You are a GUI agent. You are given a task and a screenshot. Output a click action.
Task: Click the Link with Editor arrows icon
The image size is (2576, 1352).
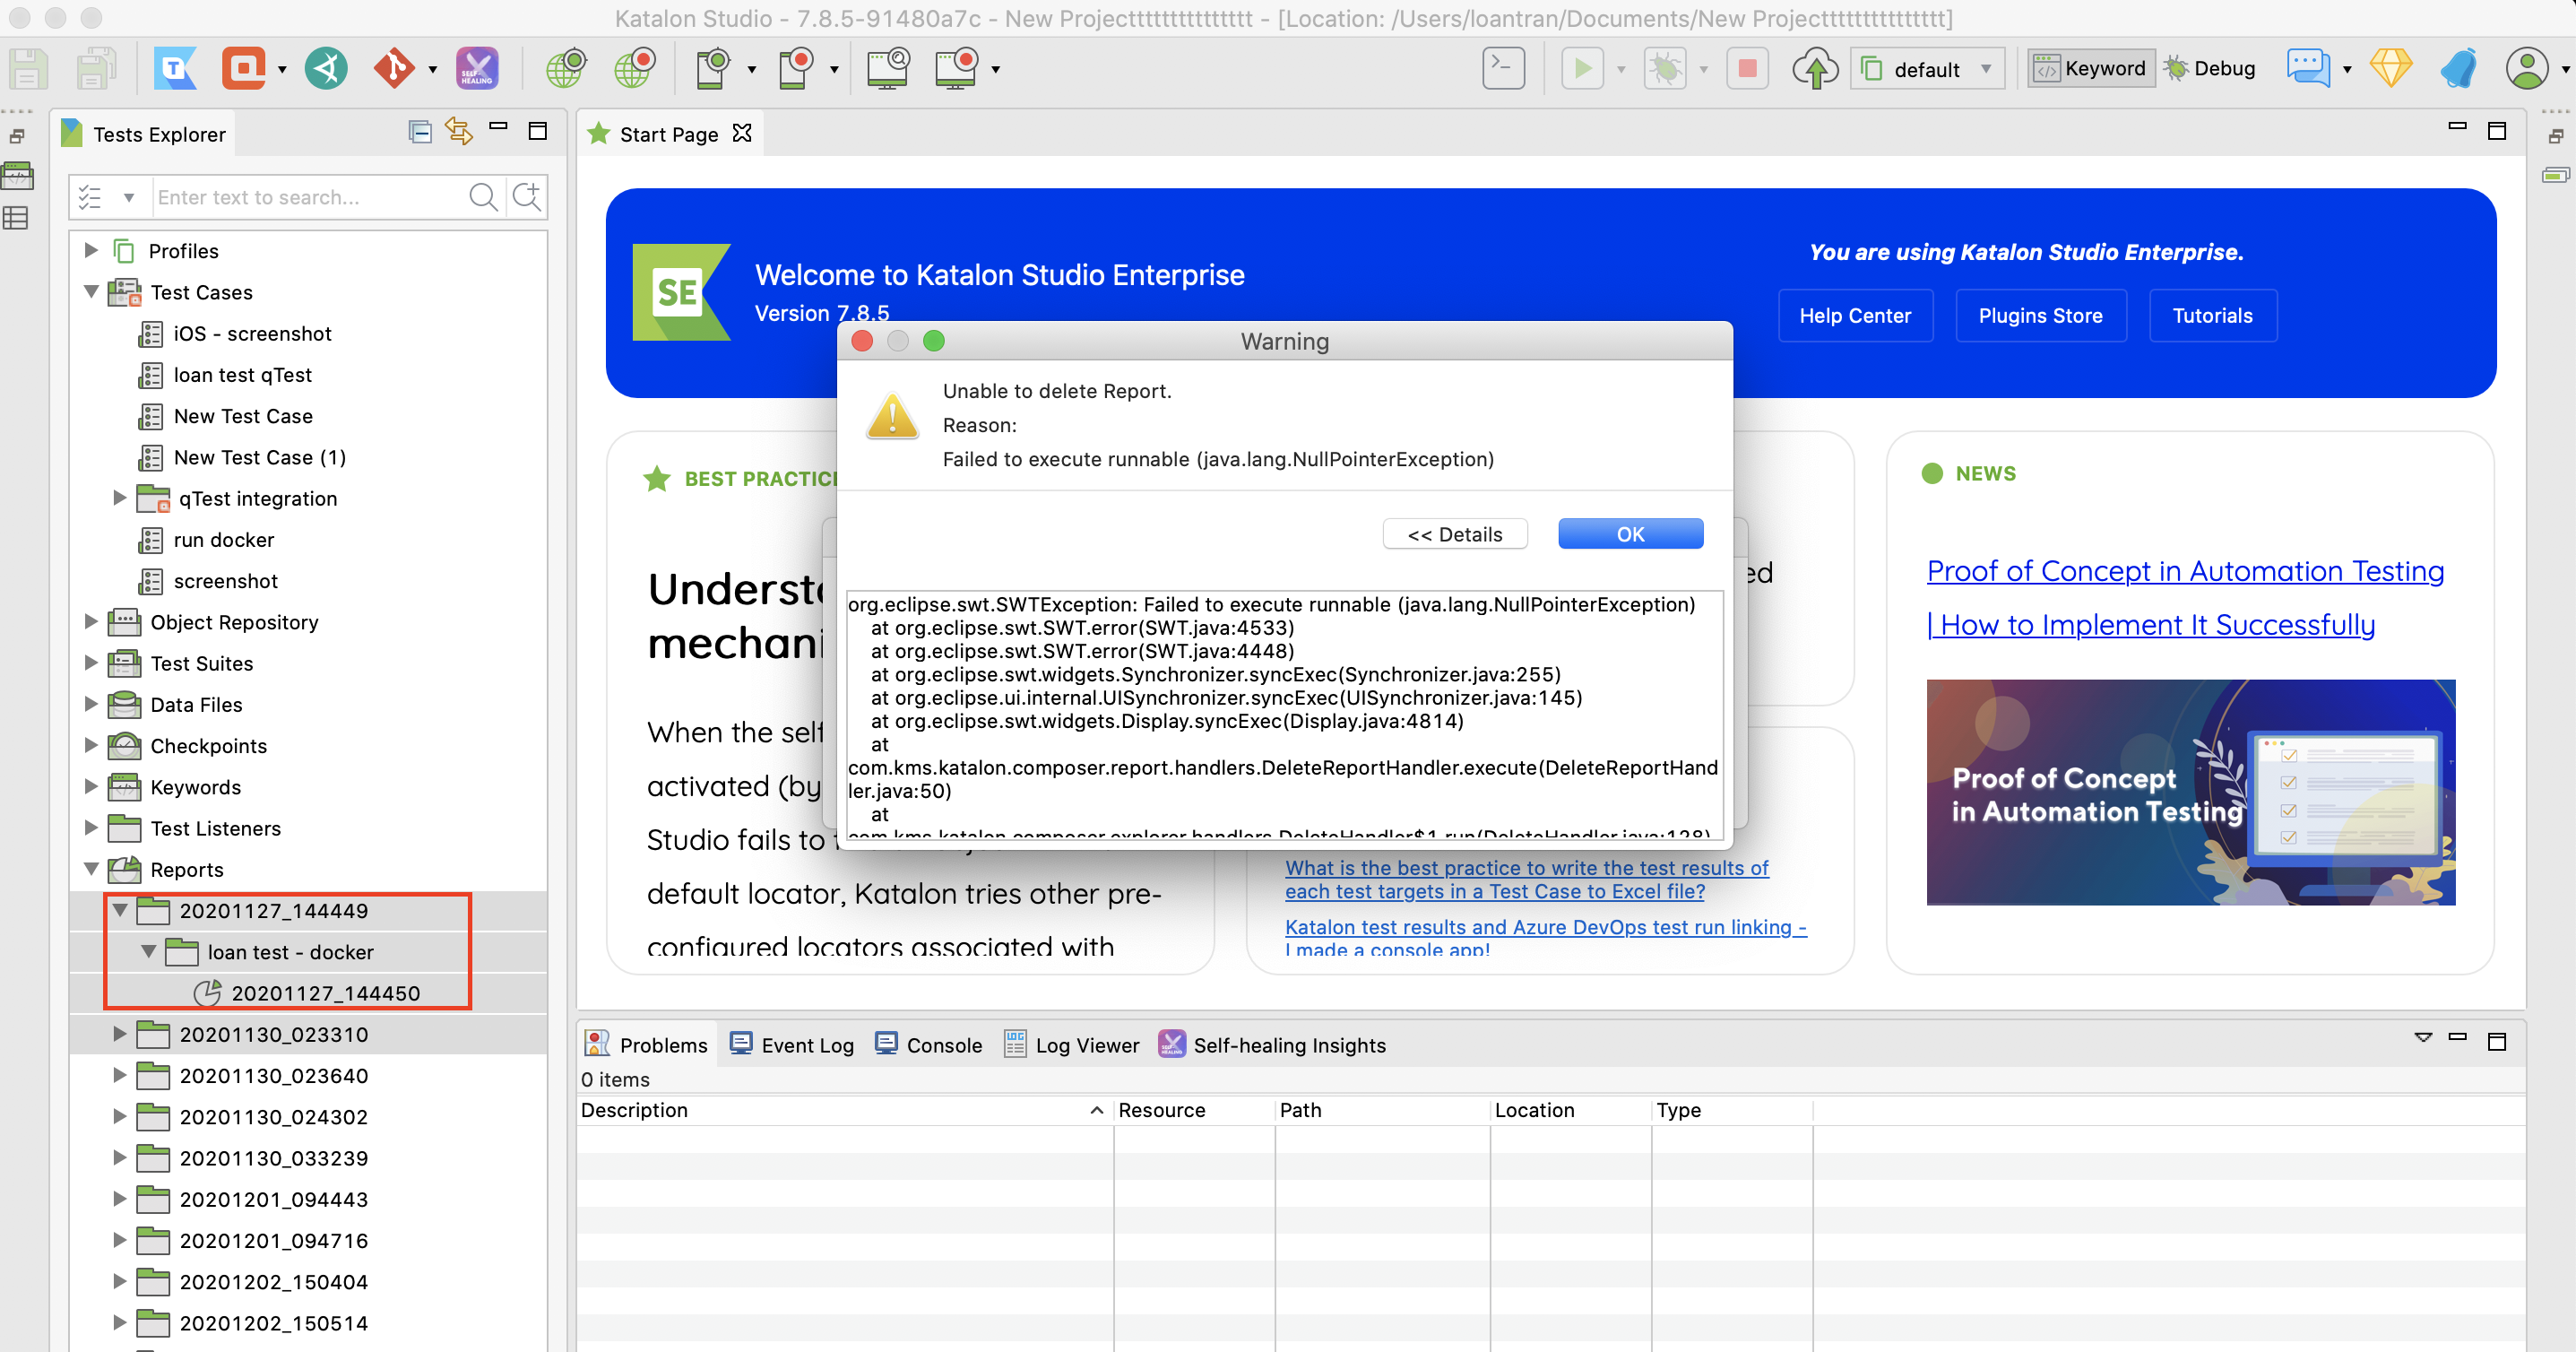point(459,131)
